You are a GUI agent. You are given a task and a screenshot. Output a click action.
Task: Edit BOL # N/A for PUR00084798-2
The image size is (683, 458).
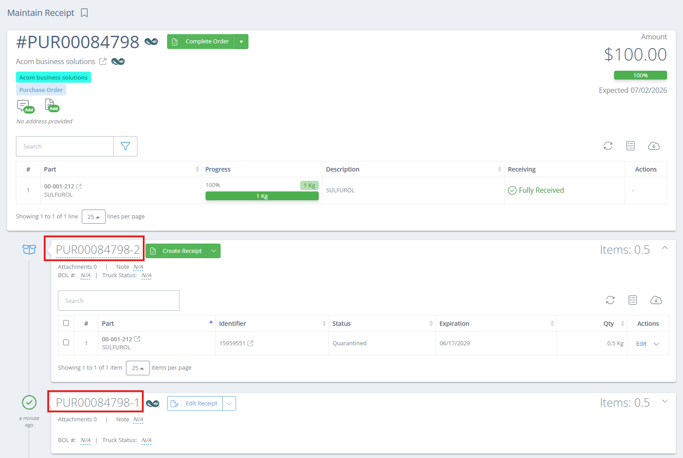click(x=85, y=275)
